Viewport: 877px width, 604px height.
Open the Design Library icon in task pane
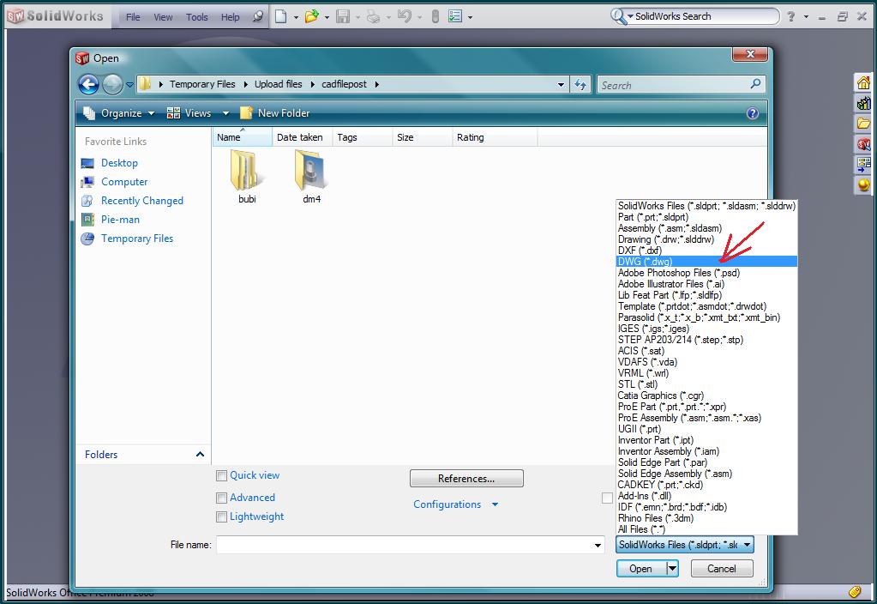coord(863,103)
